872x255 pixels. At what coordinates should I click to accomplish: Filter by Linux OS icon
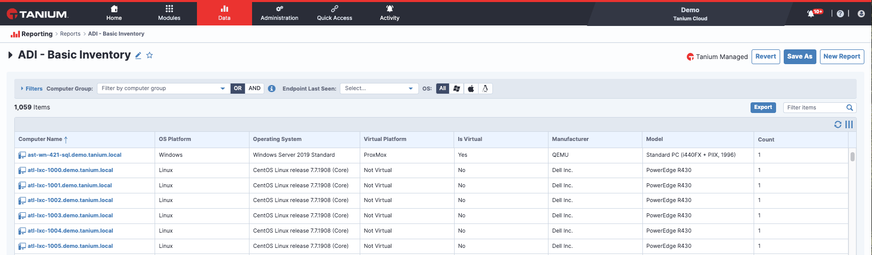(x=485, y=89)
